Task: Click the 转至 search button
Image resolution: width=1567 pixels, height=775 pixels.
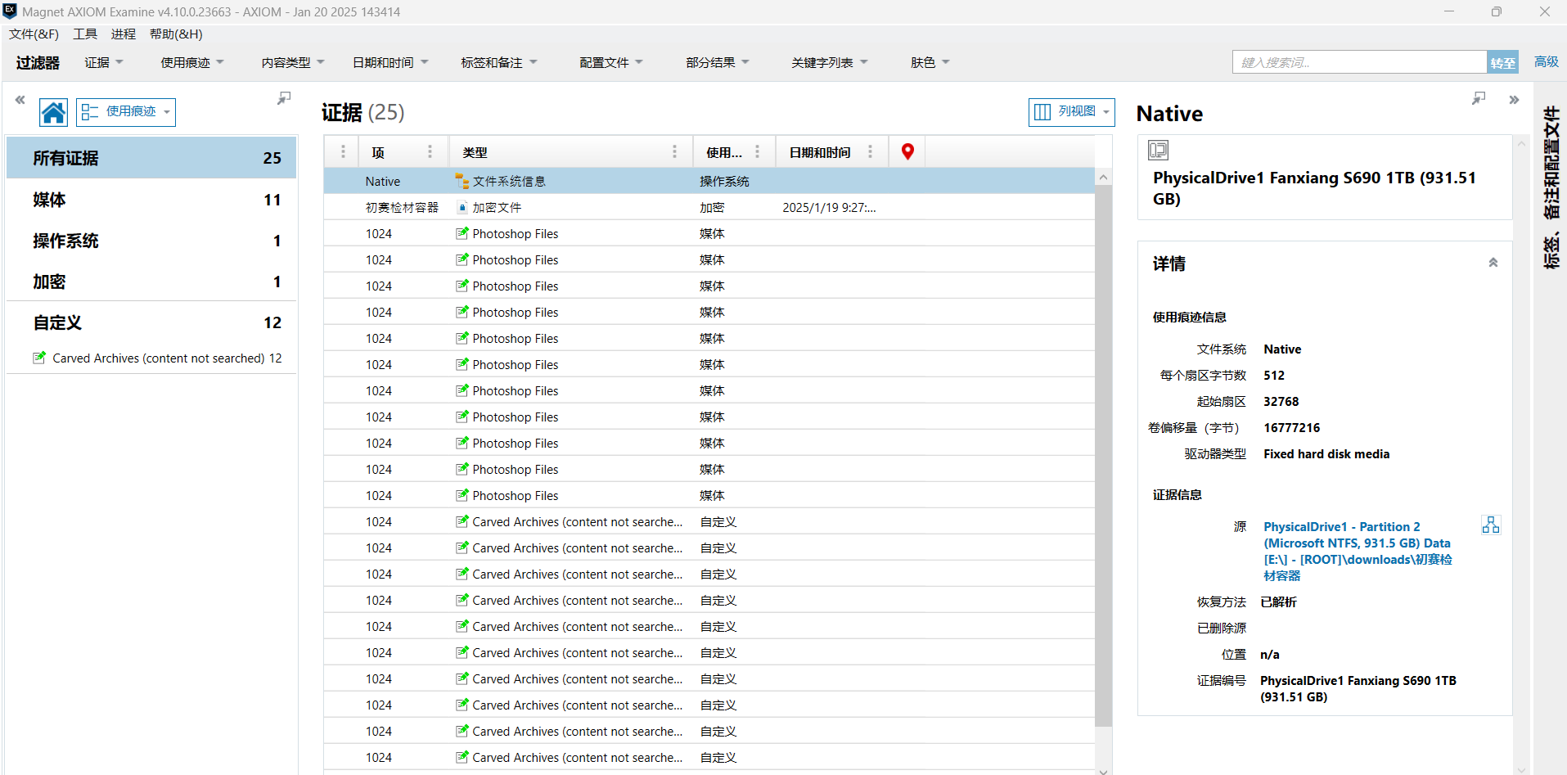Action: pyautogui.click(x=1502, y=62)
